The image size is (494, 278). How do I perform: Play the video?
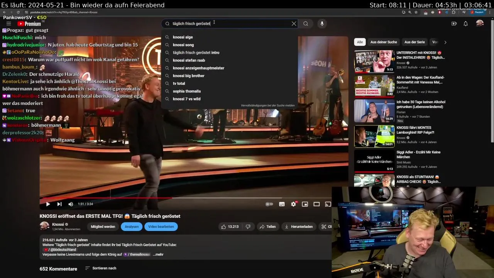tap(48, 204)
